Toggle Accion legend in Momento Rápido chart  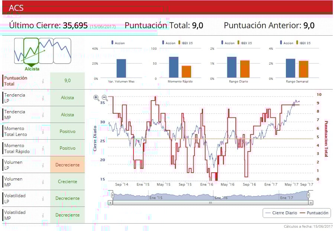[168, 43]
